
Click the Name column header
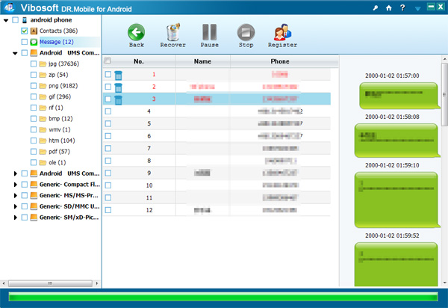[x=202, y=61]
